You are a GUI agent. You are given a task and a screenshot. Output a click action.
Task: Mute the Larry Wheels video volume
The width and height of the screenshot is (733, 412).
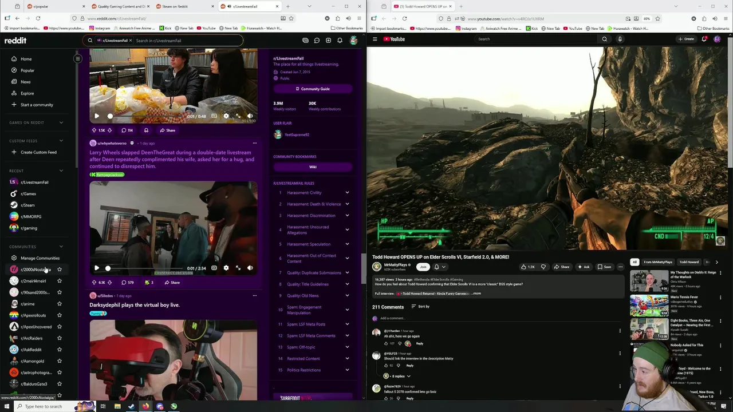(250, 268)
